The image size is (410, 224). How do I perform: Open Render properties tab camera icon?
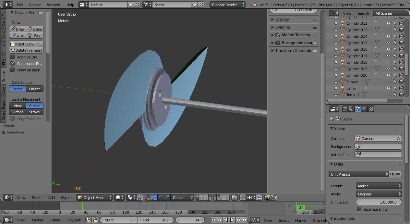[345, 109]
